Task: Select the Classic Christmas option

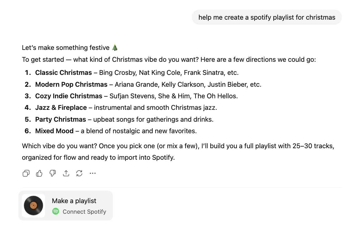Action: pyautogui.click(x=63, y=72)
